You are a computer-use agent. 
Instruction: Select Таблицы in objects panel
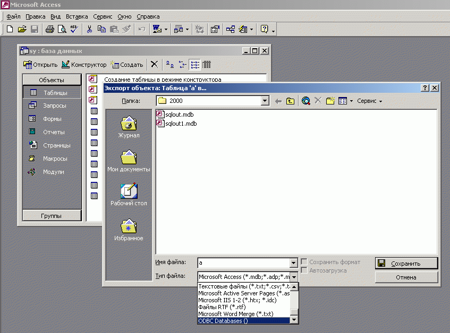(x=52, y=92)
